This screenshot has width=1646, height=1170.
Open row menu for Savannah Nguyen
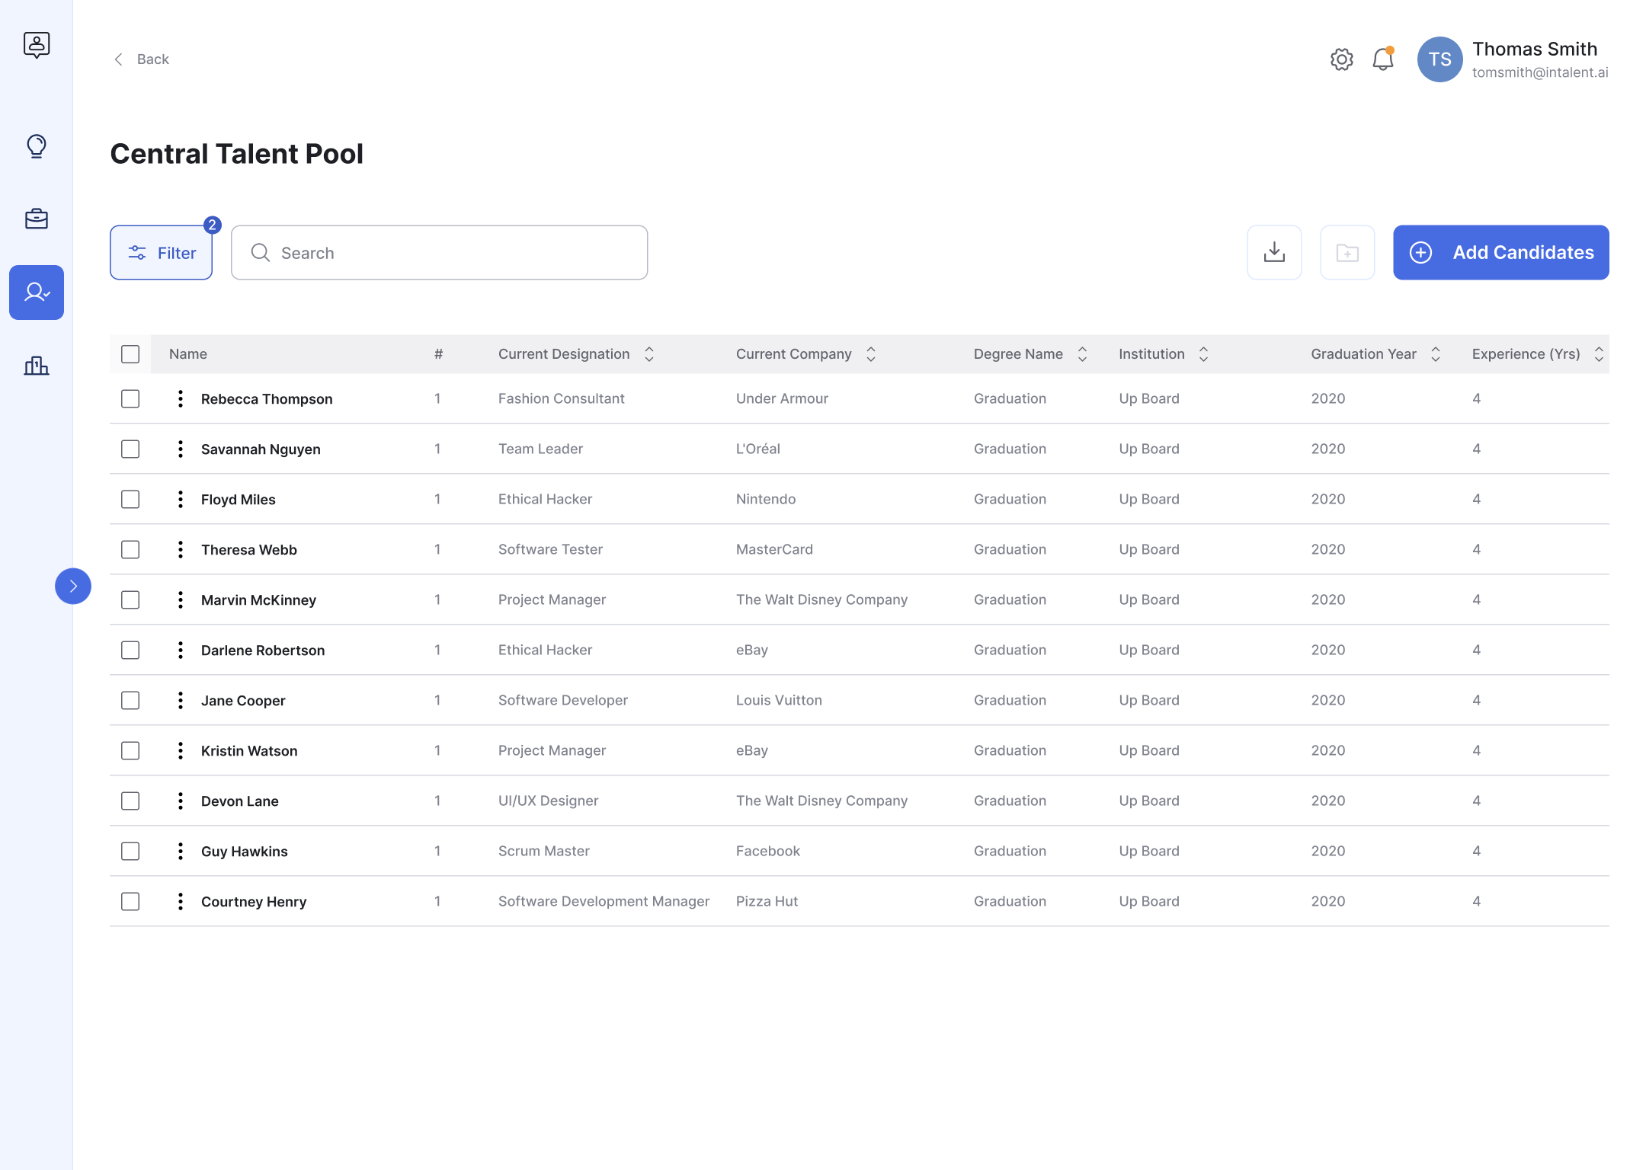[x=181, y=449]
